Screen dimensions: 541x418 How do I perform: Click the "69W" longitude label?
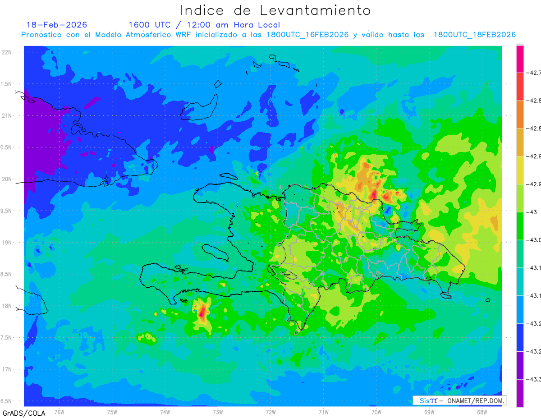click(x=429, y=412)
